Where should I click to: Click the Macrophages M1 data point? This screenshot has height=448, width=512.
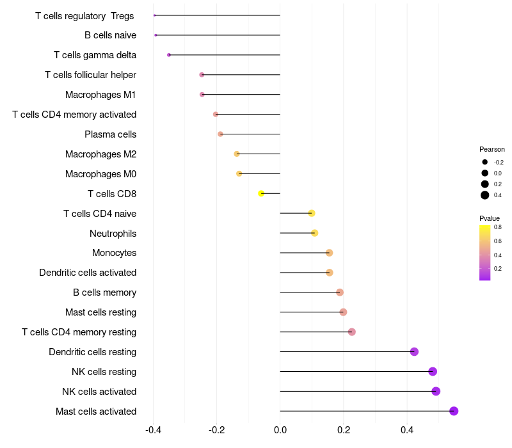pos(202,95)
